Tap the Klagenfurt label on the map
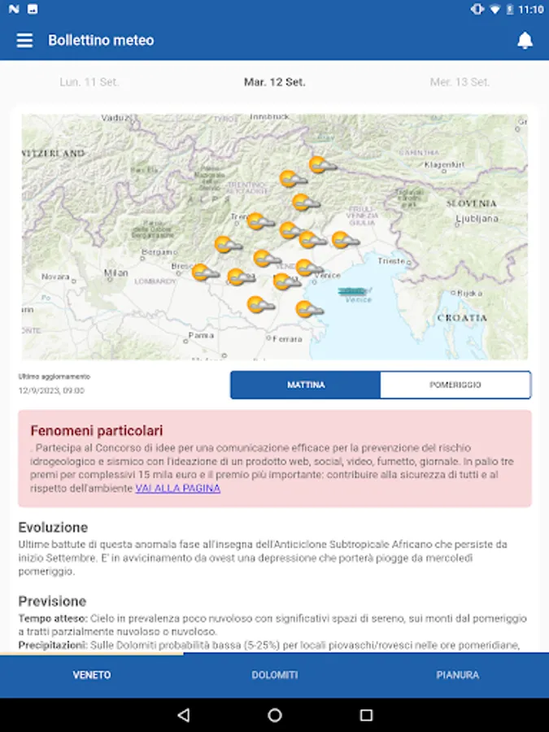The image size is (549, 732). pos(444,164)
